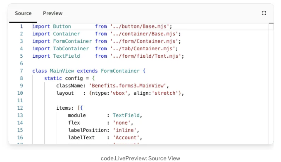
Task: Click the 'Account' labelText value
Action: click(126, 138)
